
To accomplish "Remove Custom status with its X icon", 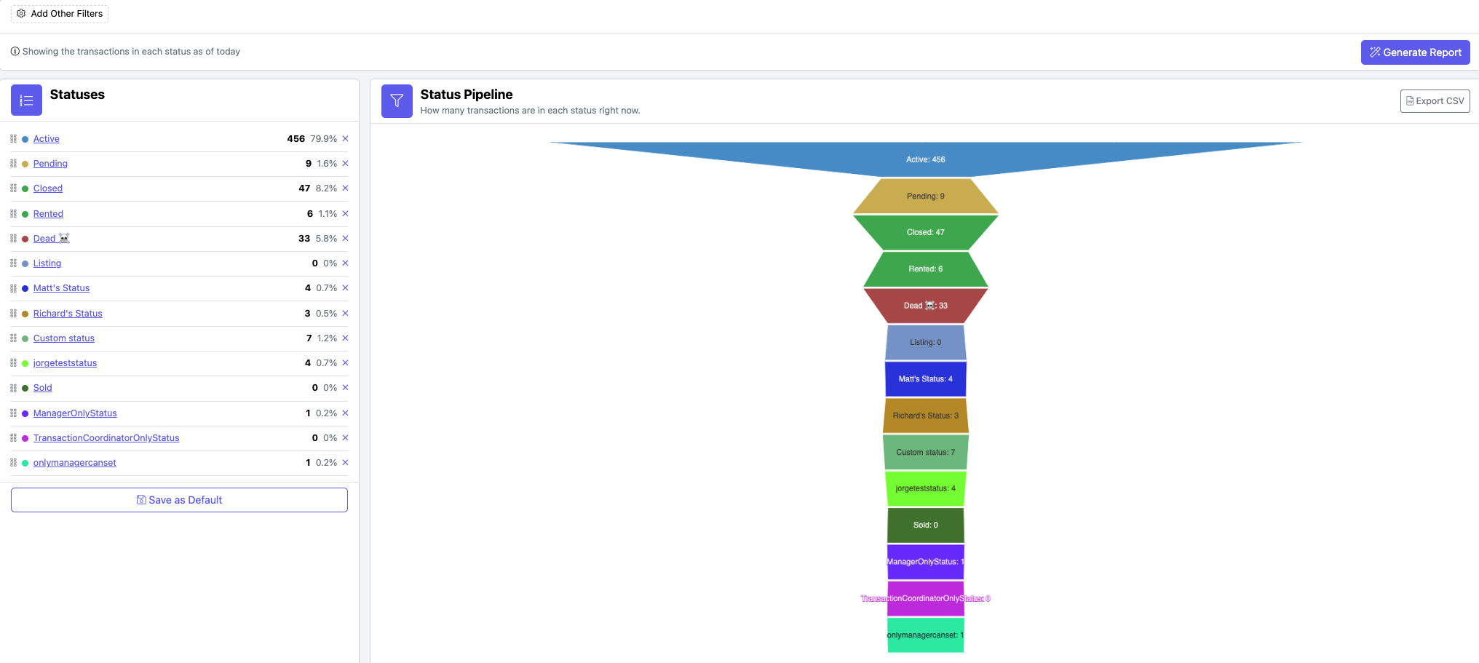I will tap(345, 338).
